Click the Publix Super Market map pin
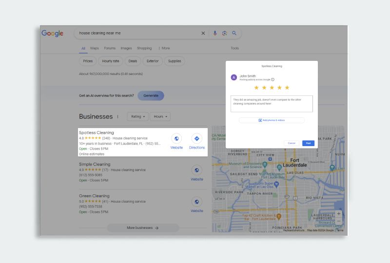Image resolution: width=390 pixels, height=263 pixels. click(276, 184)
